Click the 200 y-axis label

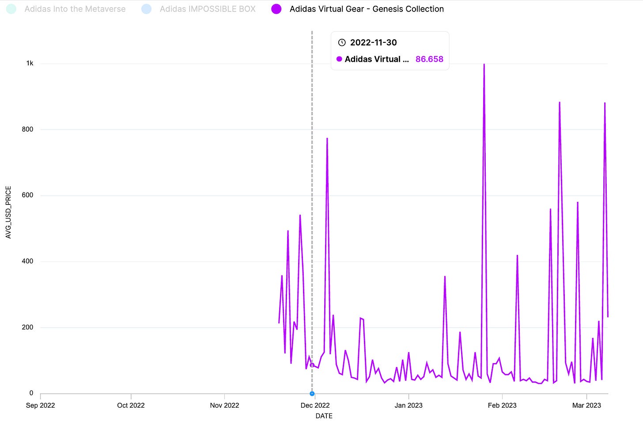tap(27, 327)
